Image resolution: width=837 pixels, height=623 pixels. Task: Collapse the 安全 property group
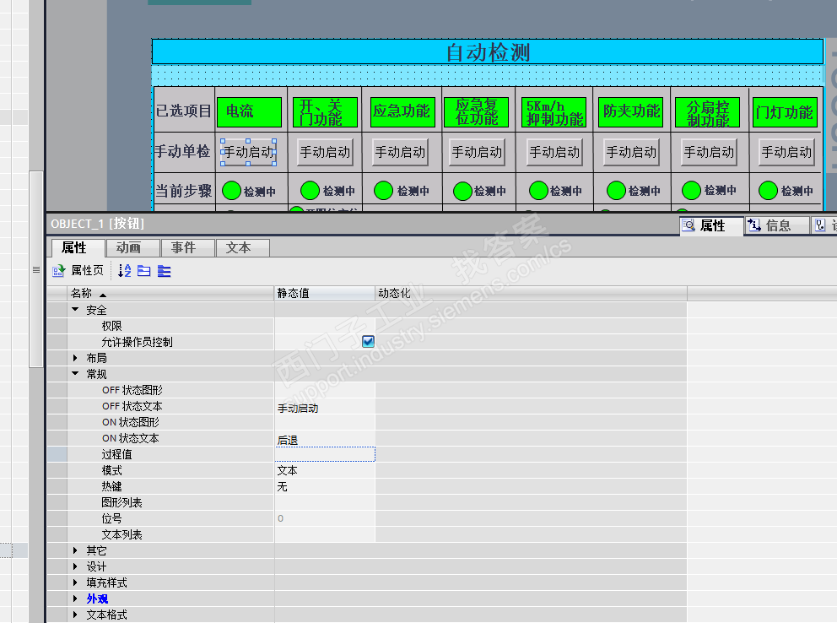pyautogui.click(x=75, y=310)
